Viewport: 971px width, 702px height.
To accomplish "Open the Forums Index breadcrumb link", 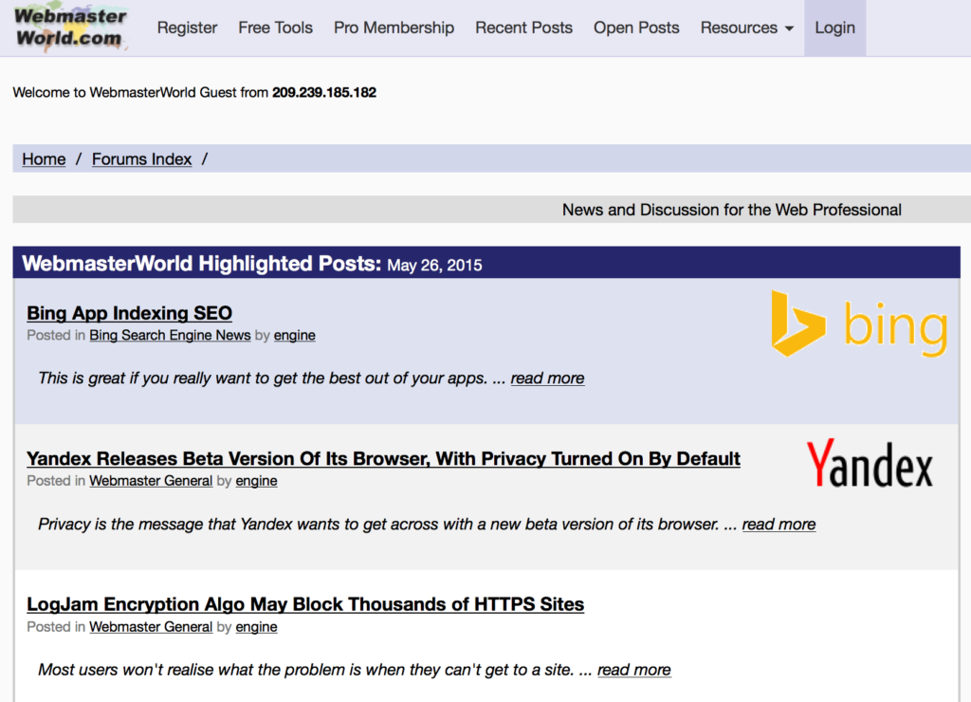I will 142,159.
